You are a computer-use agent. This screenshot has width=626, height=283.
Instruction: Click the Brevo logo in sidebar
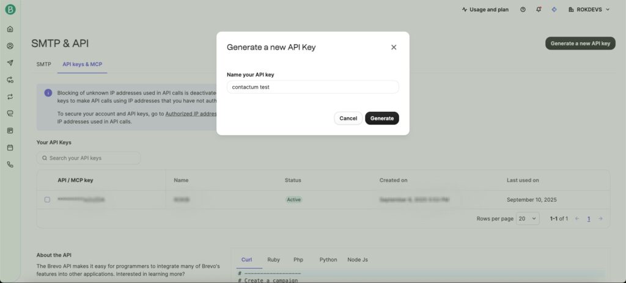[10, 10]
